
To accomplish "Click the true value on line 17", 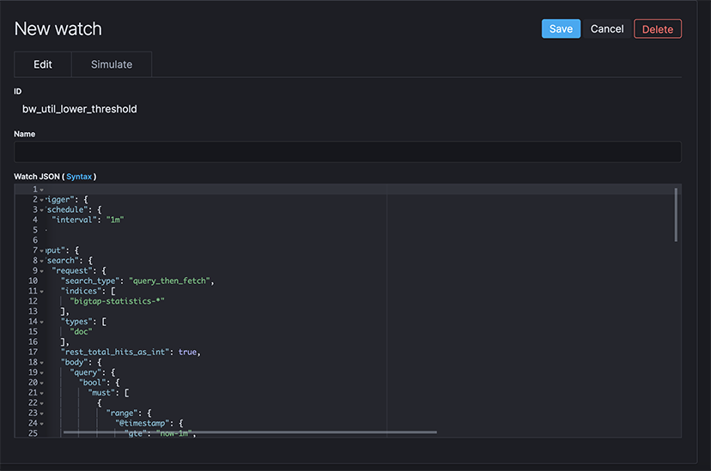I will pyautogui.click(x=187, y=352).
